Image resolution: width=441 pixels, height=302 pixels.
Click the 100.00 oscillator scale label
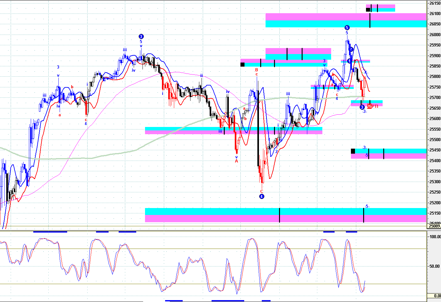[435, 237]
